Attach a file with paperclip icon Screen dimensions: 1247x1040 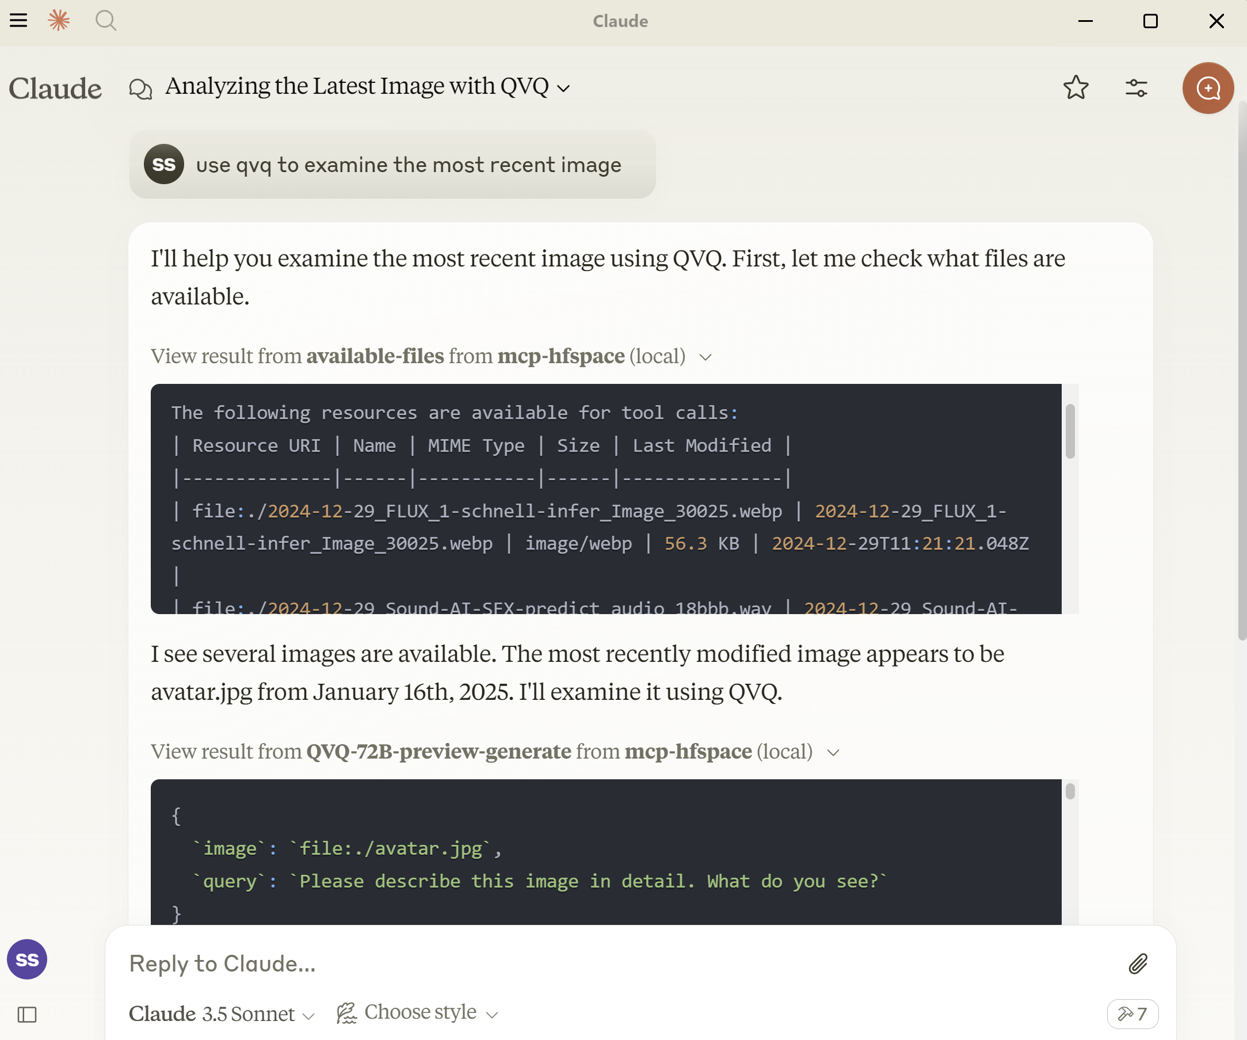tap(1138, 963)
